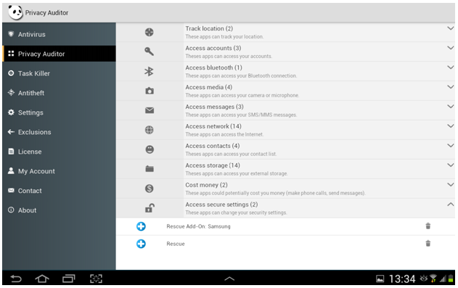Viewport: 458px width, 288px height.
Task: Collapse the Access secure settings section
Action: 451,205
